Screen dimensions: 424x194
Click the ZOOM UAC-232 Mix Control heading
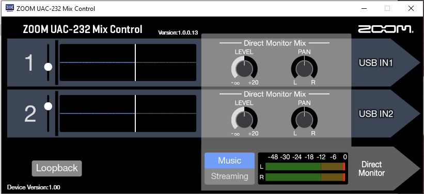coord(83,29)
